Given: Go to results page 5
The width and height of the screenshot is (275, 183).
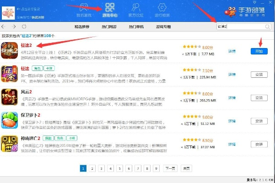Looking at the screenshot, I should (x=119, y=168).
